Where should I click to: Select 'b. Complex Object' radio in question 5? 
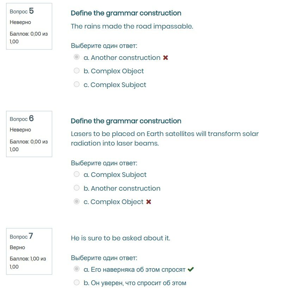point(76,71)
